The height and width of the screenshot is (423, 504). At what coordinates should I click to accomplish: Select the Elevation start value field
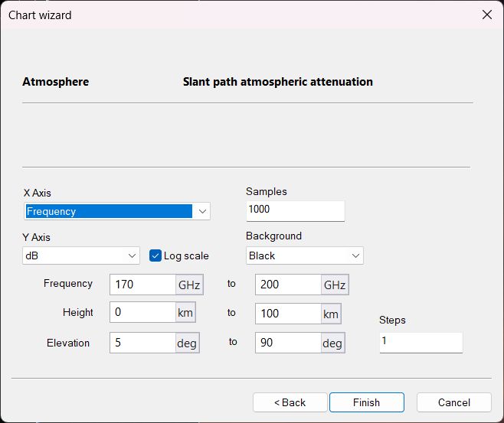(143, 343)
